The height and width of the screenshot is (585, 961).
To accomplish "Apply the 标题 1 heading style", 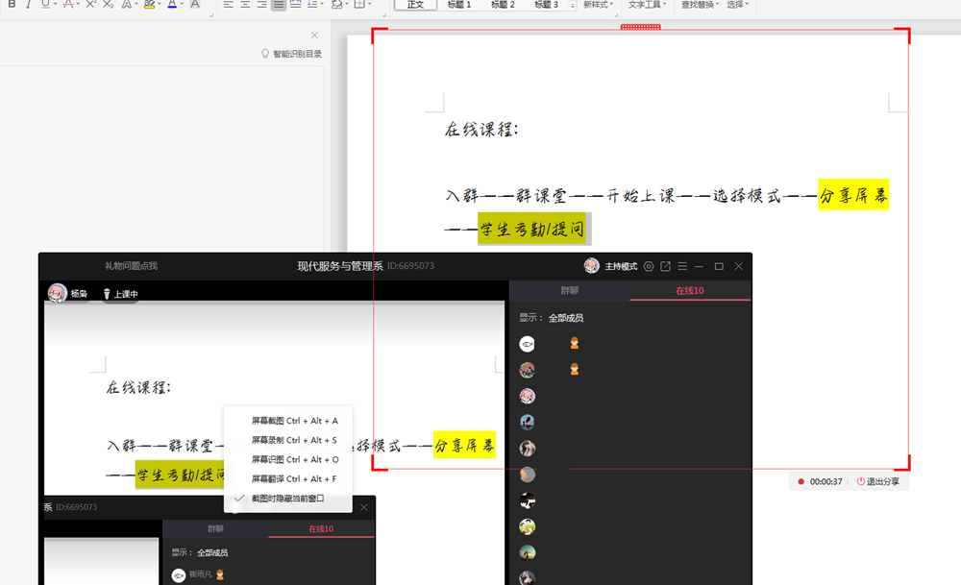I will pos(459,5).
